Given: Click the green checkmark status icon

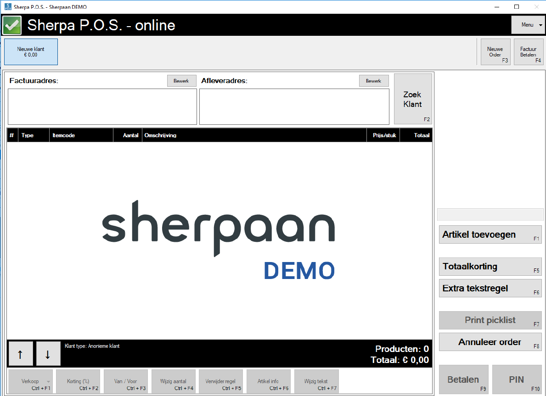Looking at the screenshot, I should pos(12,25).
